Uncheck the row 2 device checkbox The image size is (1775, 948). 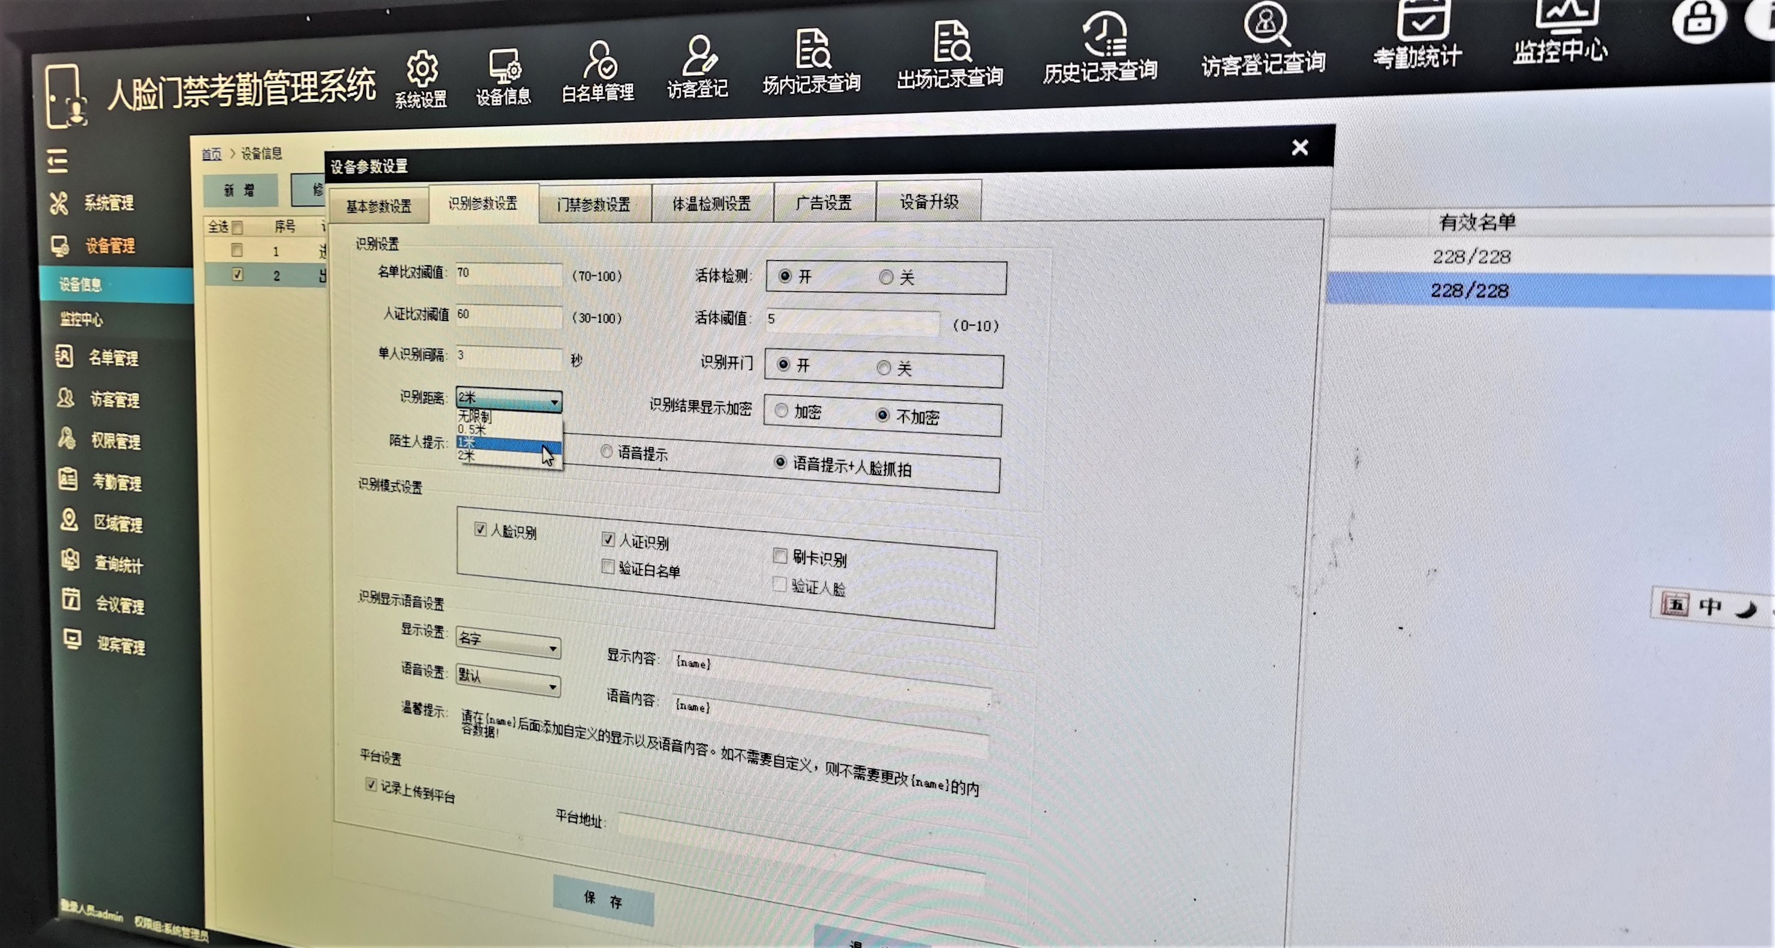(238, 274)
